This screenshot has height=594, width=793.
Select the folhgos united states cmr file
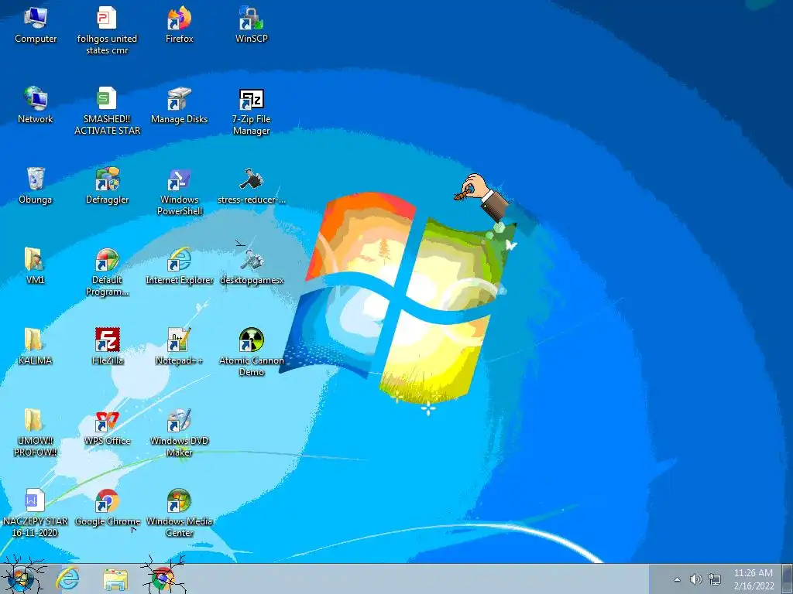click(x=107, y=30)
